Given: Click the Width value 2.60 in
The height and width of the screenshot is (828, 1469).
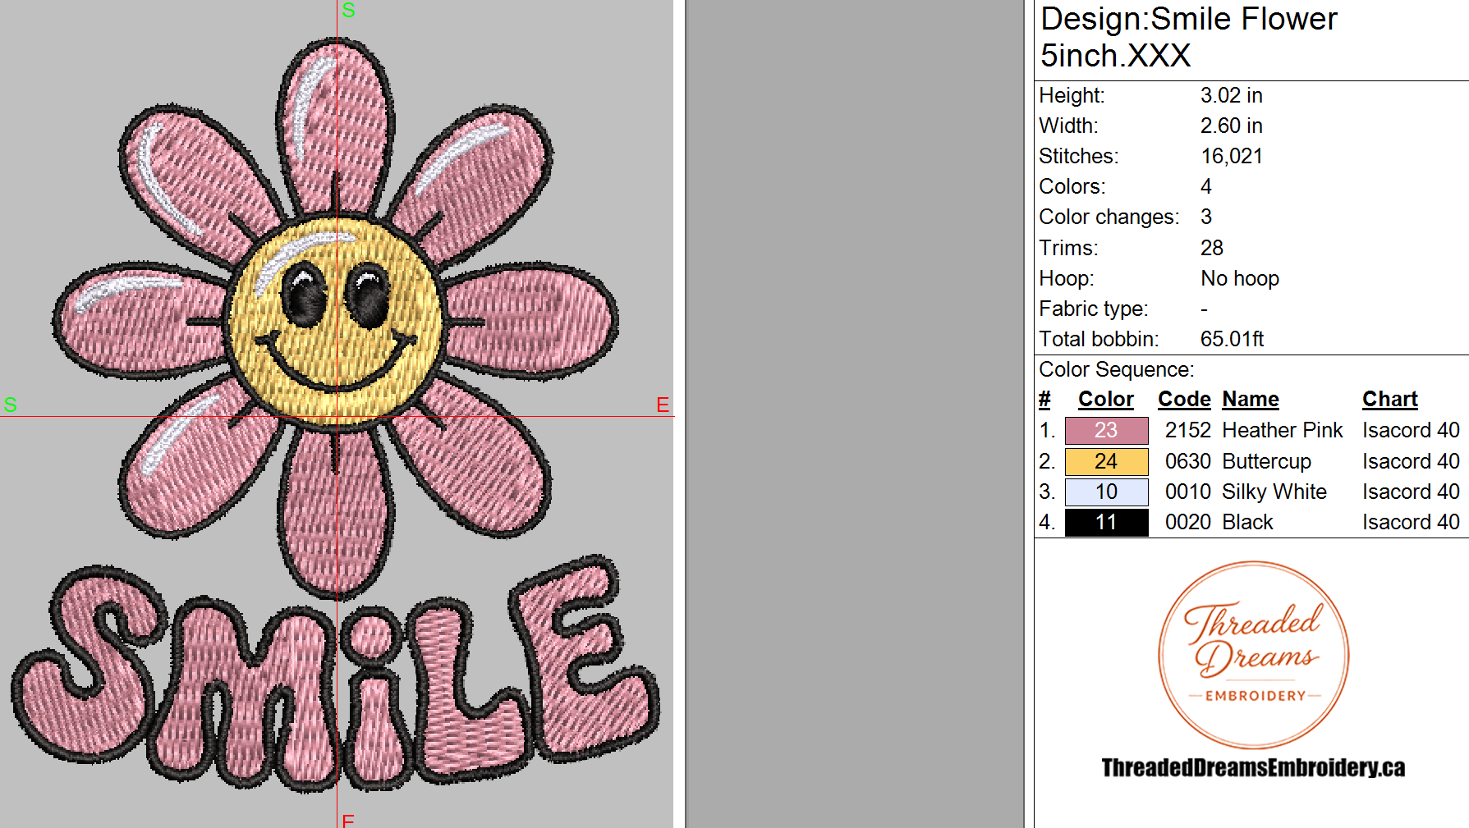Looking at the screenshot, I should [1232, 126].
